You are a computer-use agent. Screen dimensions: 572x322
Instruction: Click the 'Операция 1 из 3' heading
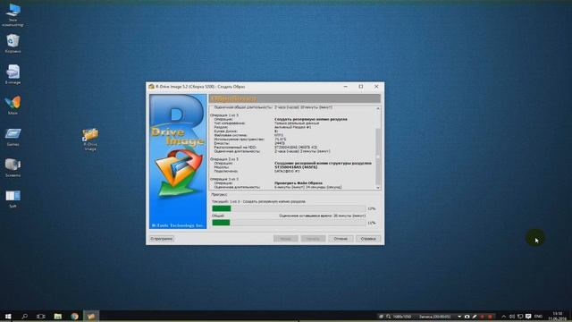click(x=224, y=115)
